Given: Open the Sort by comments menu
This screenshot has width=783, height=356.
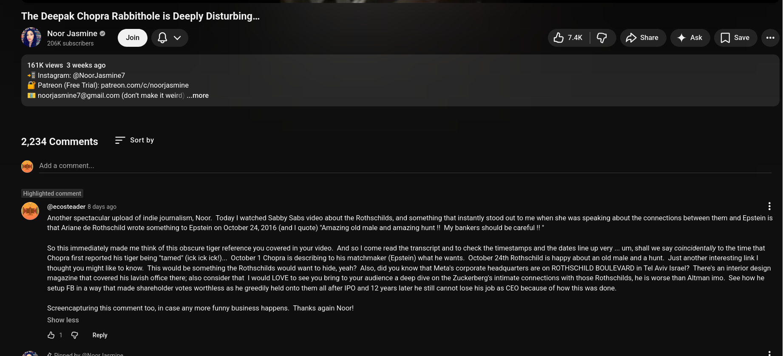Looking at the screenshot, I should tap(134, 140).
